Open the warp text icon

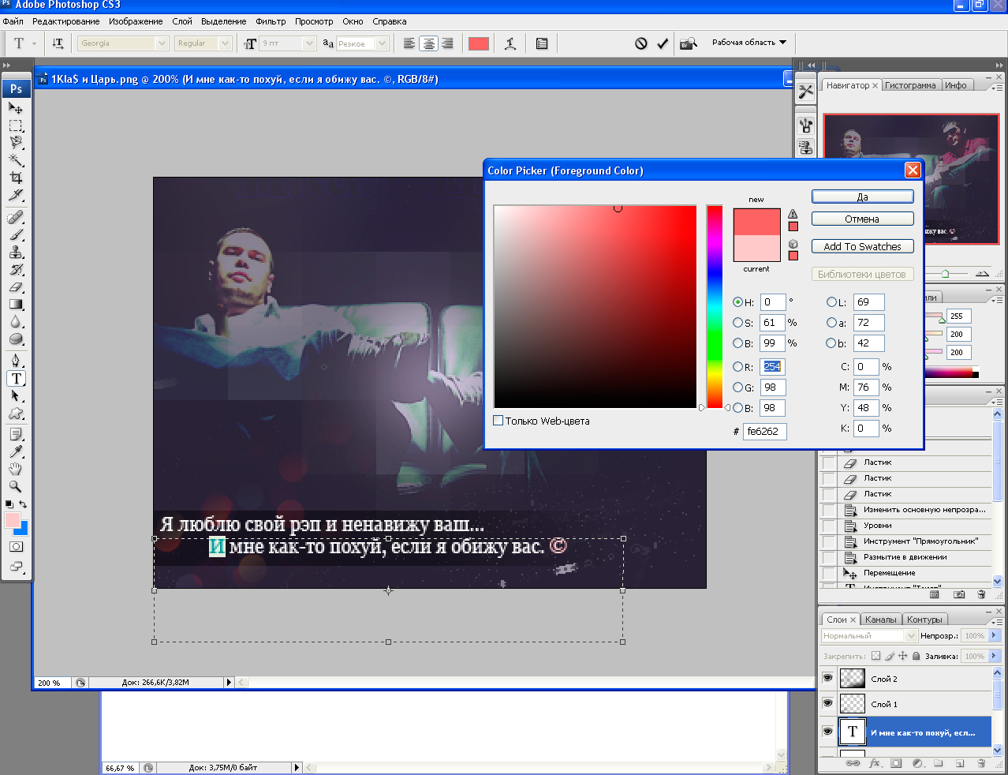coord(510,43)
